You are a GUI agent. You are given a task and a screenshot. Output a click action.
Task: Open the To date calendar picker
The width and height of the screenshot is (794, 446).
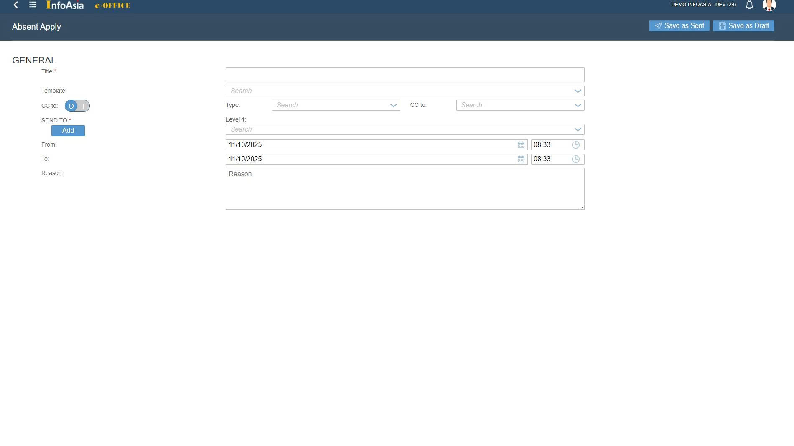point(521,159)
